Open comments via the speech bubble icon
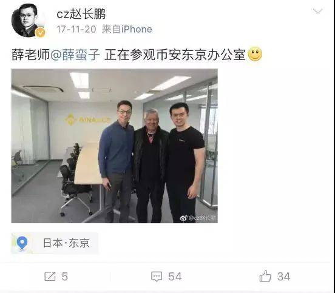 coord(157,277)
